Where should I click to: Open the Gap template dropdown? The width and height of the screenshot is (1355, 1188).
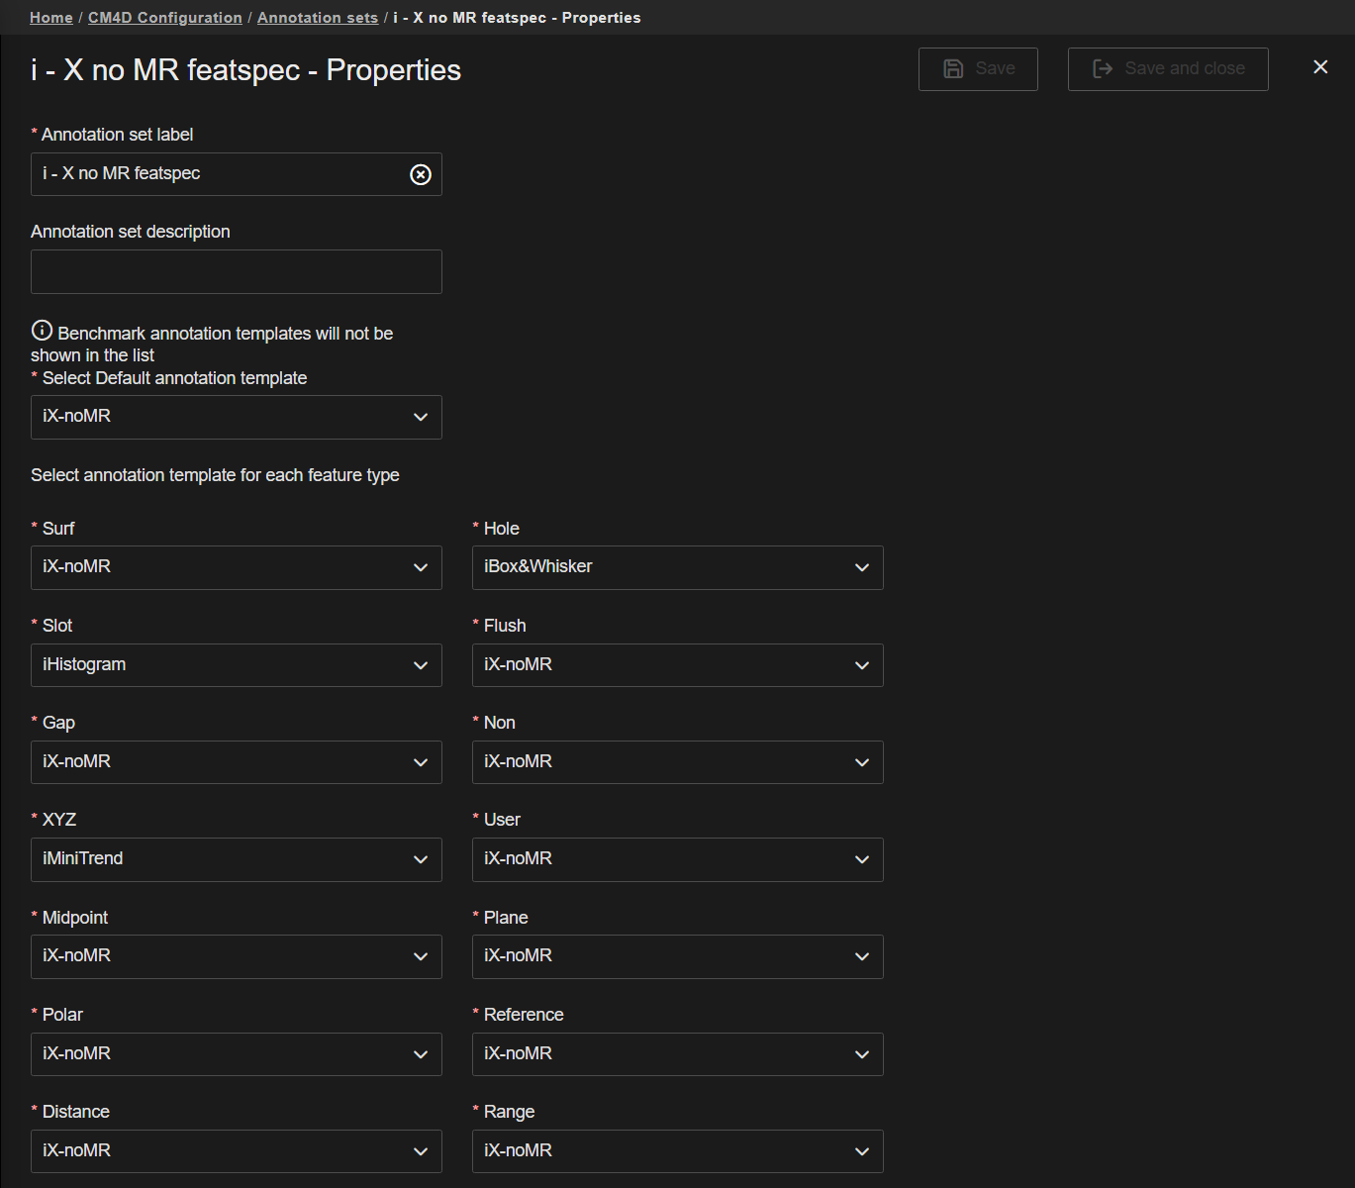(236, 762)
